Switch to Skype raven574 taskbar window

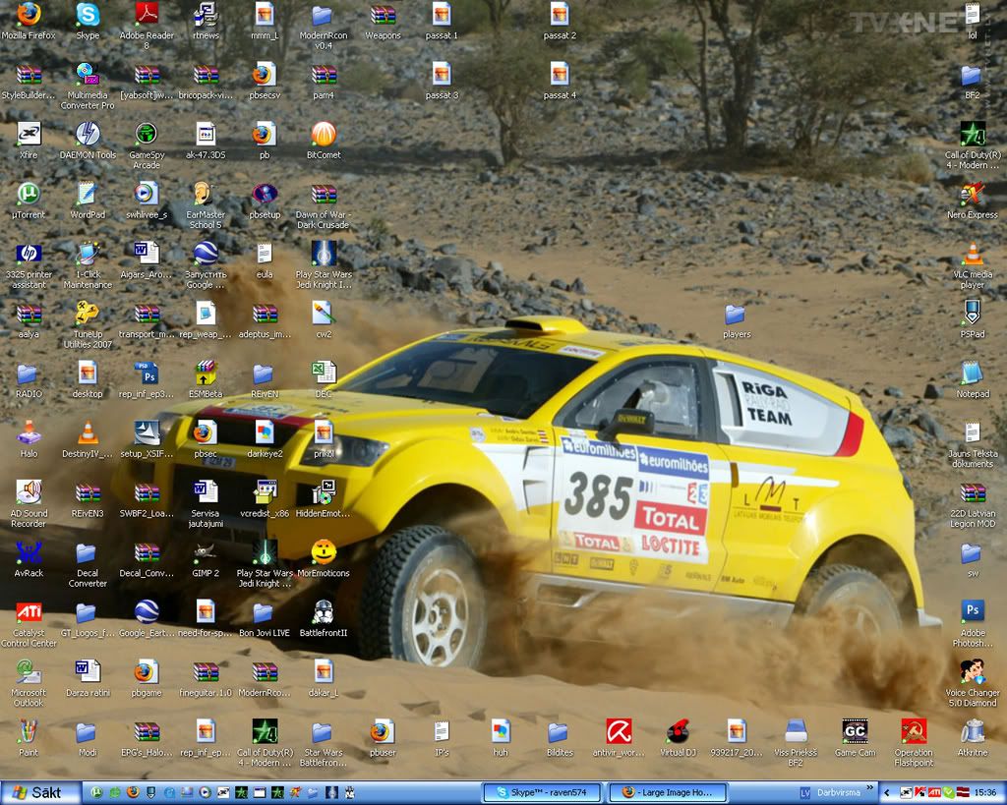[542, 793]
